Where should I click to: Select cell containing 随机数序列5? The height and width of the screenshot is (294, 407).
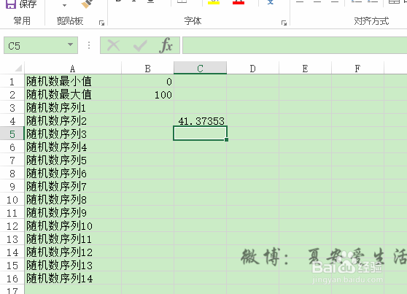[x=73, y=160]
